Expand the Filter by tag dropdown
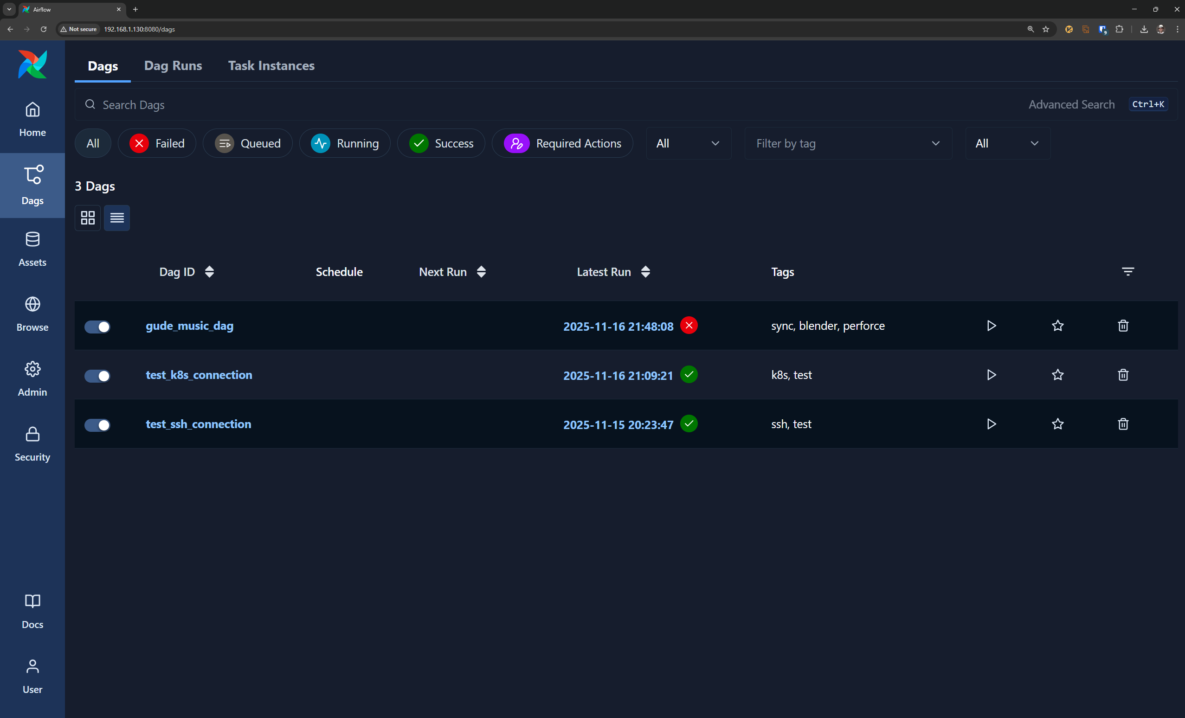 click(847, 143)
